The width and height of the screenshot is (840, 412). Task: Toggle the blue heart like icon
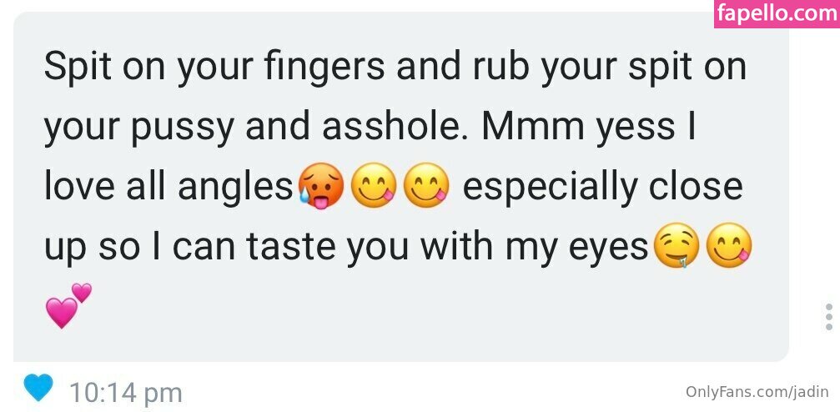[38, 388]
